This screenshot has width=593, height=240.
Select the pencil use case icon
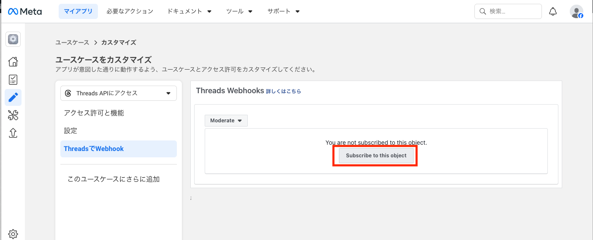click(13, 97)
